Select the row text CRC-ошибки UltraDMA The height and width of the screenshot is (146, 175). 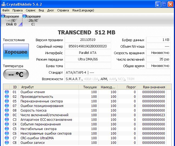37,138
